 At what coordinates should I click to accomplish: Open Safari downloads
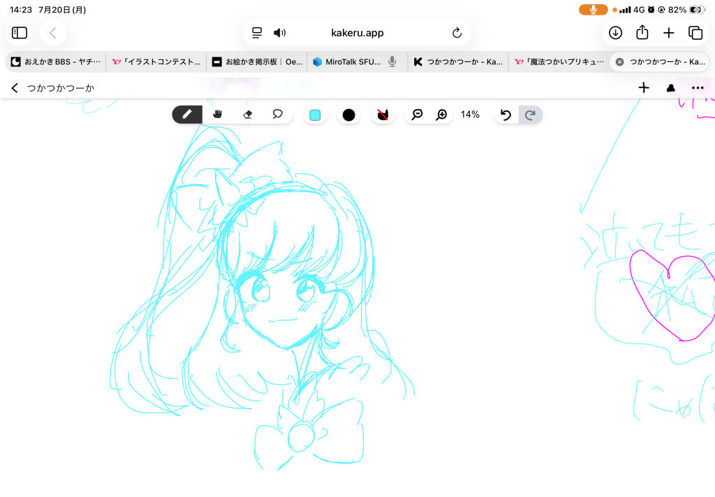pyautogui.click(x=616, y=33)
